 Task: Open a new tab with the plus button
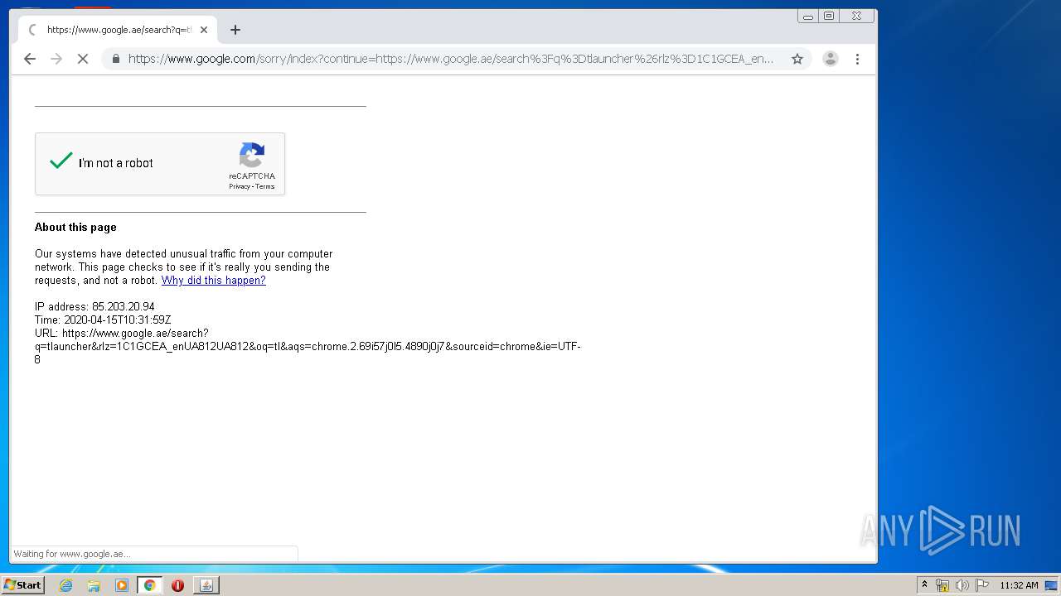[x=235, y=30]
